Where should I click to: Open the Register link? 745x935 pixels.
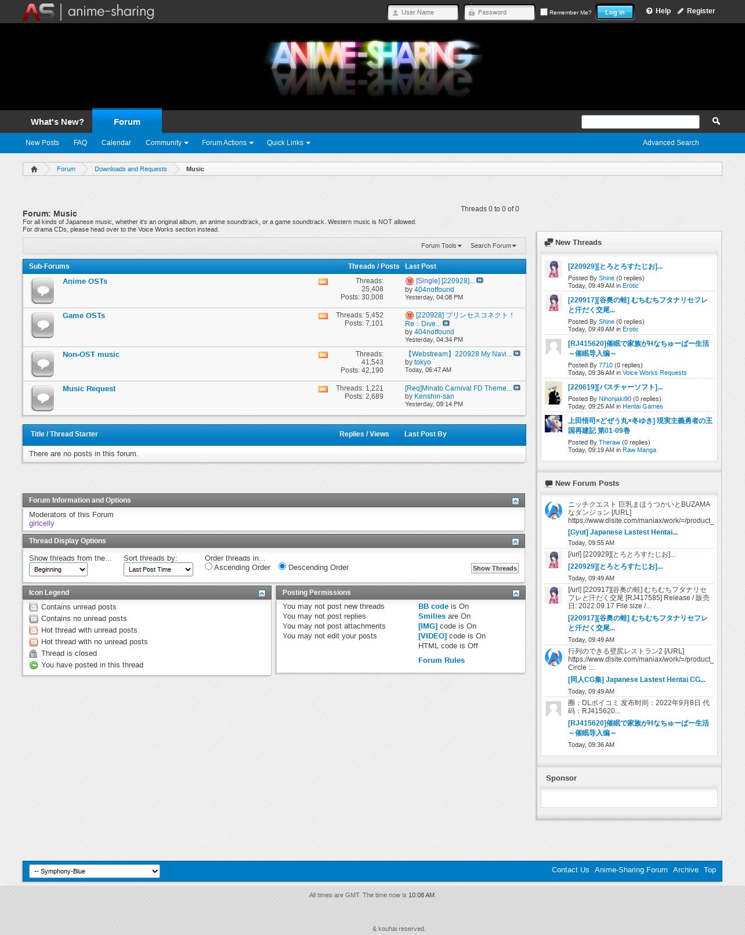point(696,11)
